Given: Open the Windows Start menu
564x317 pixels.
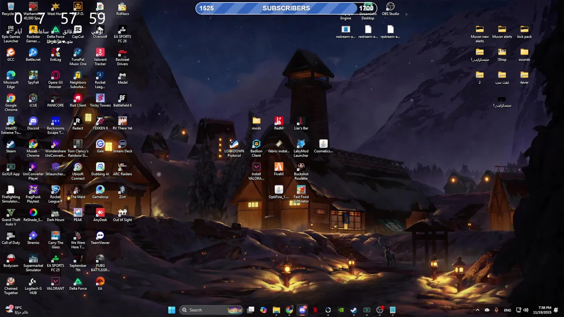Looking at the screenshot, I should pos(171,310).
